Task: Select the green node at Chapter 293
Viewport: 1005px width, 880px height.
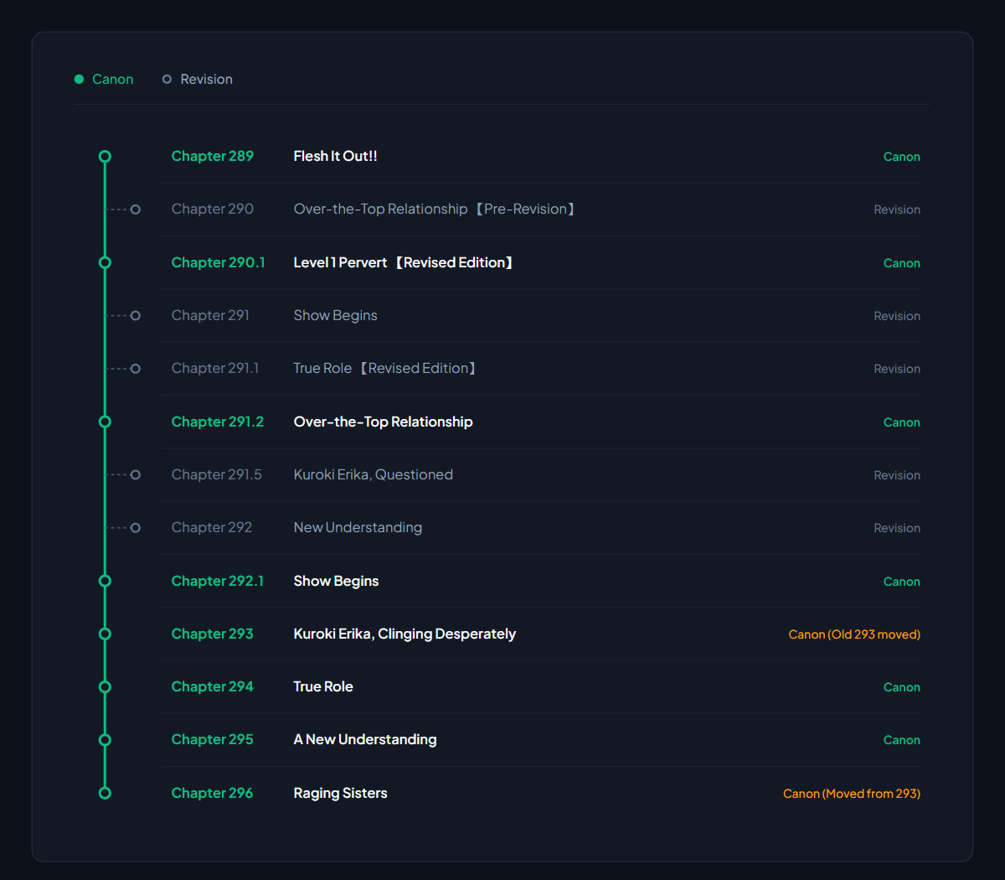Action: point(105,634)
